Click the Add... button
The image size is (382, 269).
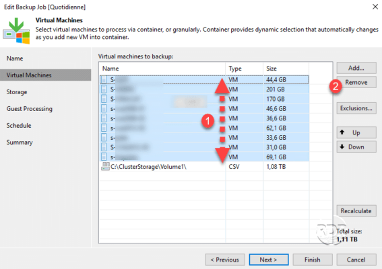356,68
